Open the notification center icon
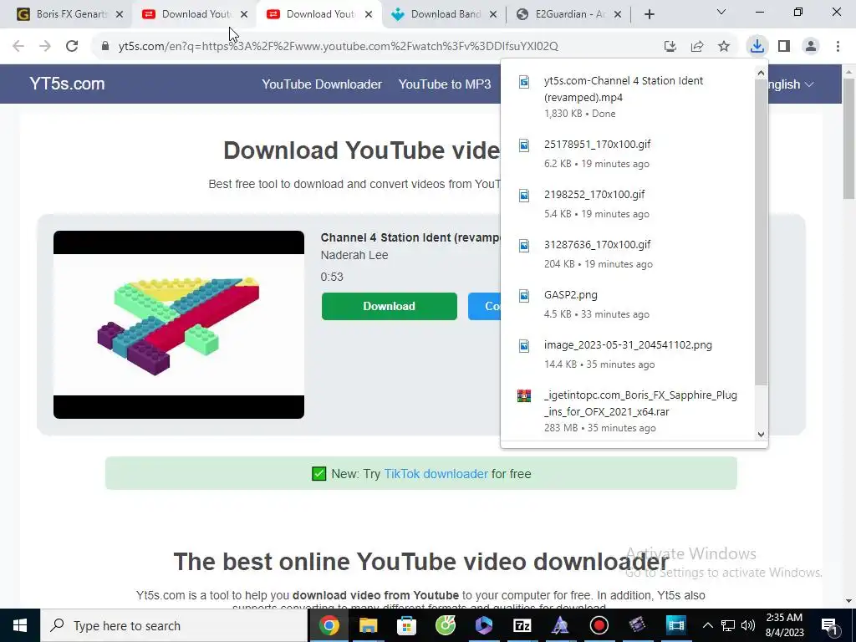Viewport: 856px width, 642px height. tap(829, 625)
